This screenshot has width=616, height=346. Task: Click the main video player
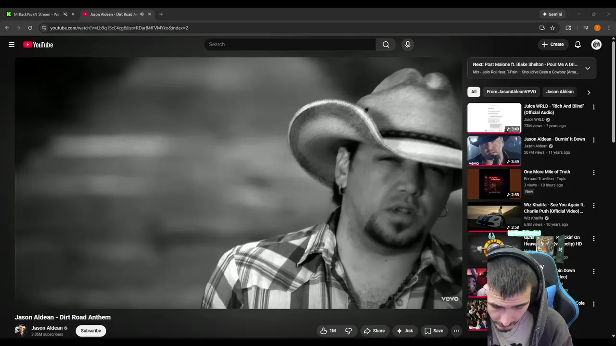tap(238, 183)
